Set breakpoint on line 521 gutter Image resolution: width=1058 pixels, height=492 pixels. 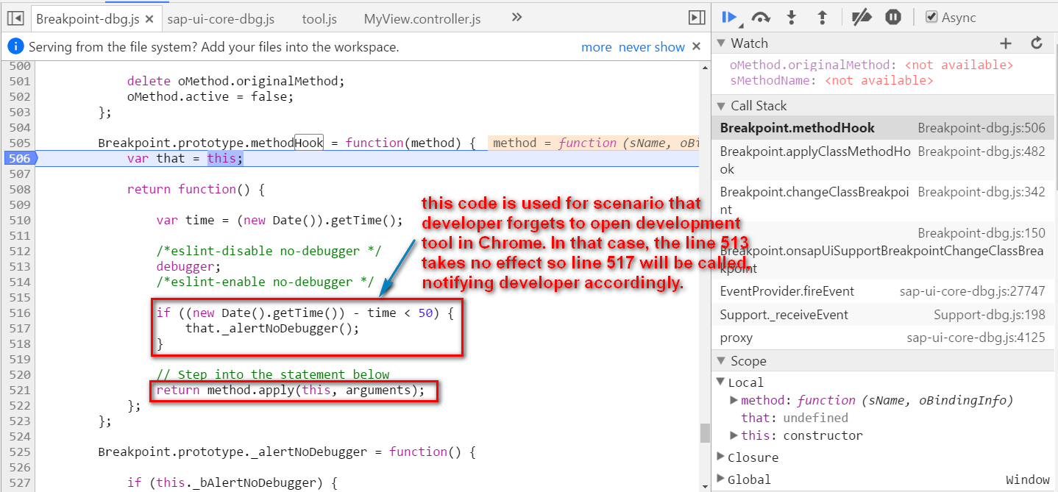20,390
